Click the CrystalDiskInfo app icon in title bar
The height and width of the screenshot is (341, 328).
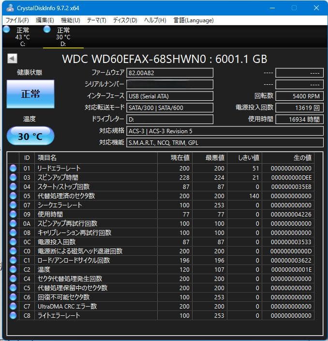[x=10, y=8]
